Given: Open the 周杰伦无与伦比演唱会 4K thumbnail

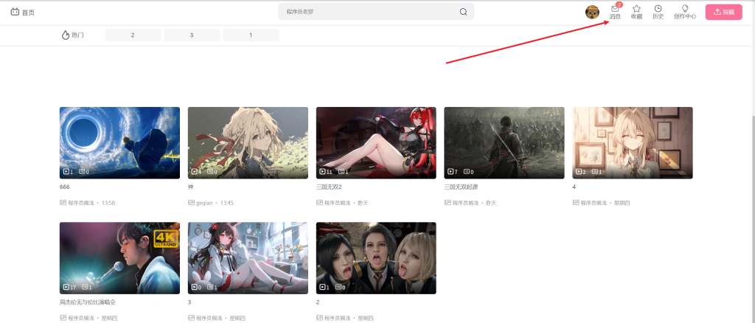Looking at the screenshot, I should point(119,258).
